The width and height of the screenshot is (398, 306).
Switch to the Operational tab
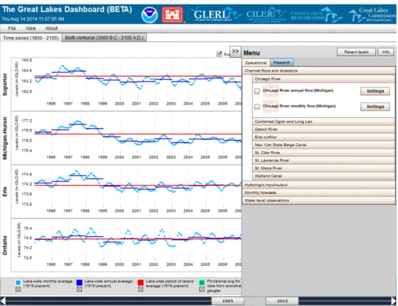pos(256,63)
